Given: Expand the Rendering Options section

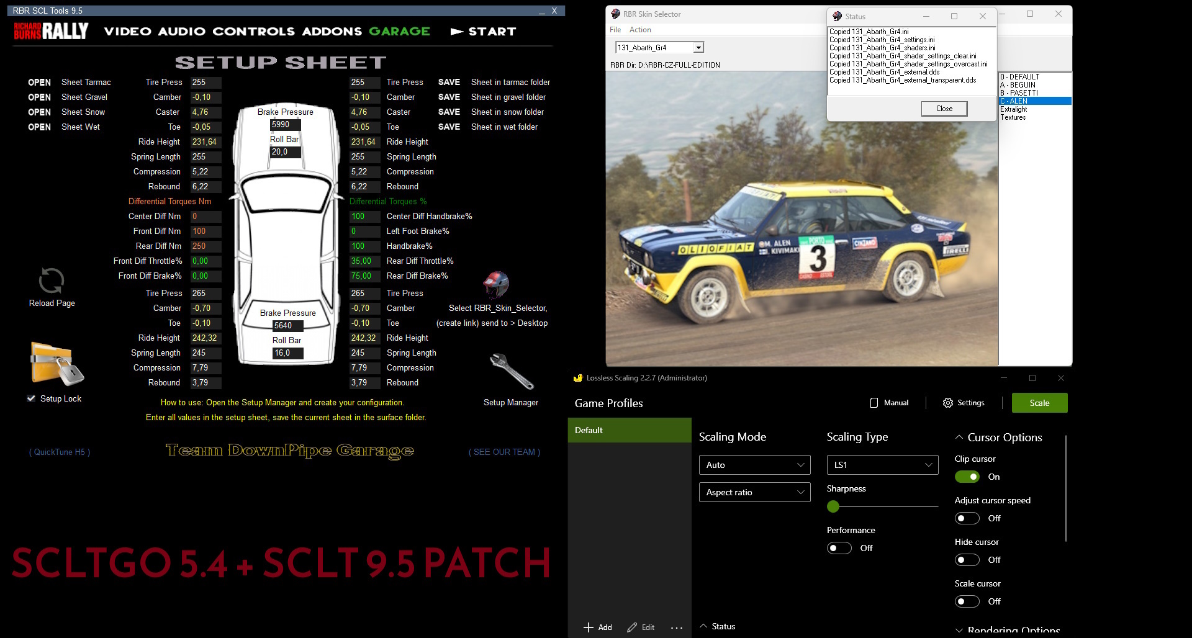Looking at the screenshot, I should click(x=959, y=631).
